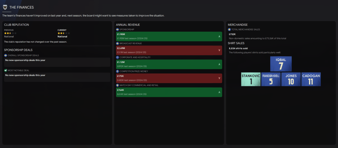Click the Overall Sponsorship Deals empty box
The image size is (338, 148).
pyautogui.click(x=57, y=62)
